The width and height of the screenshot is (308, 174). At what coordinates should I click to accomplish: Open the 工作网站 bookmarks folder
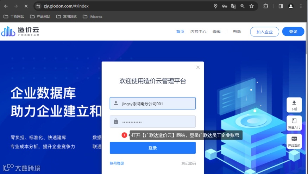(x=14, y=16)
